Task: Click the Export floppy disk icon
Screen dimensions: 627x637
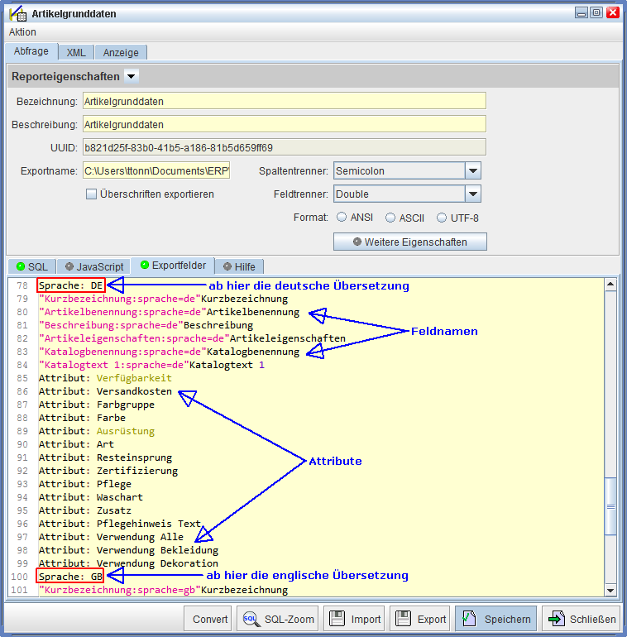Action: [x=403, y=619]
